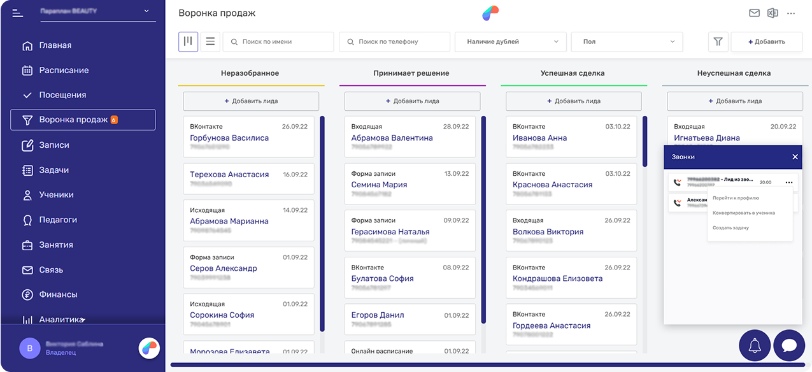Open the notifications bell button

755,345
